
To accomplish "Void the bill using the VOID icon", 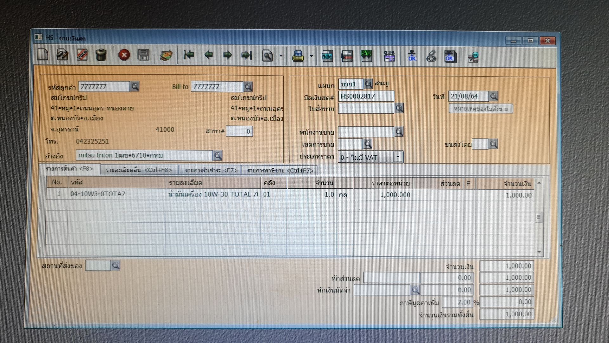I will [82, 55].
